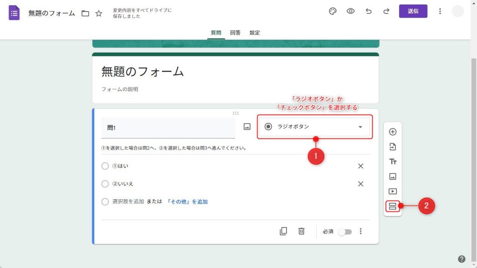Add a new section
Image resolution: width=477 pixels, height=268 pixels.
(x=393, y=206)
